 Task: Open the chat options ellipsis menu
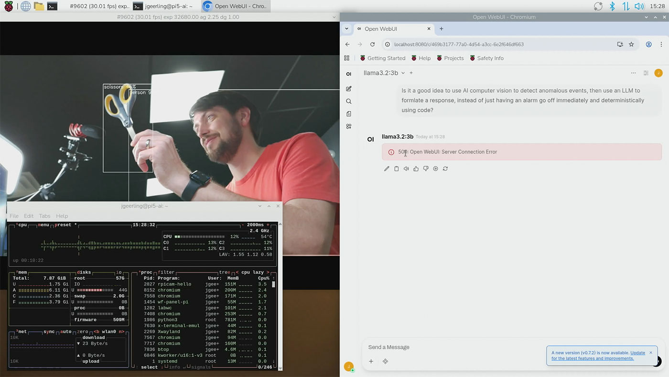point(633,73)
